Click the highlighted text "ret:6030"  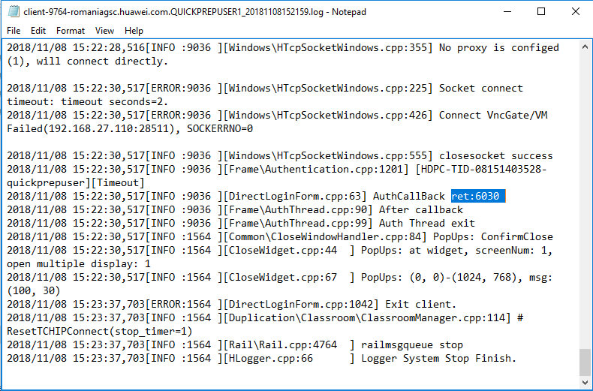tap(475, 197)
